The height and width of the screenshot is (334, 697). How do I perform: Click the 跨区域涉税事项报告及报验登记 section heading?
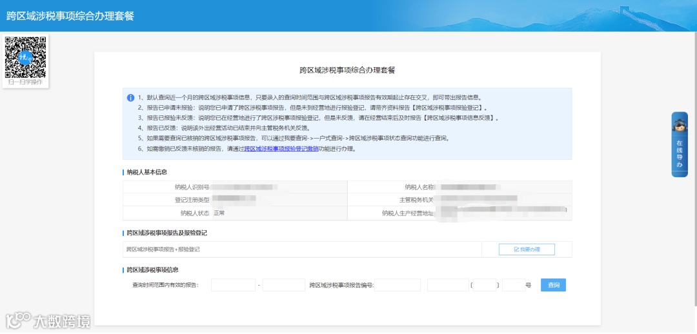[167, 233]
